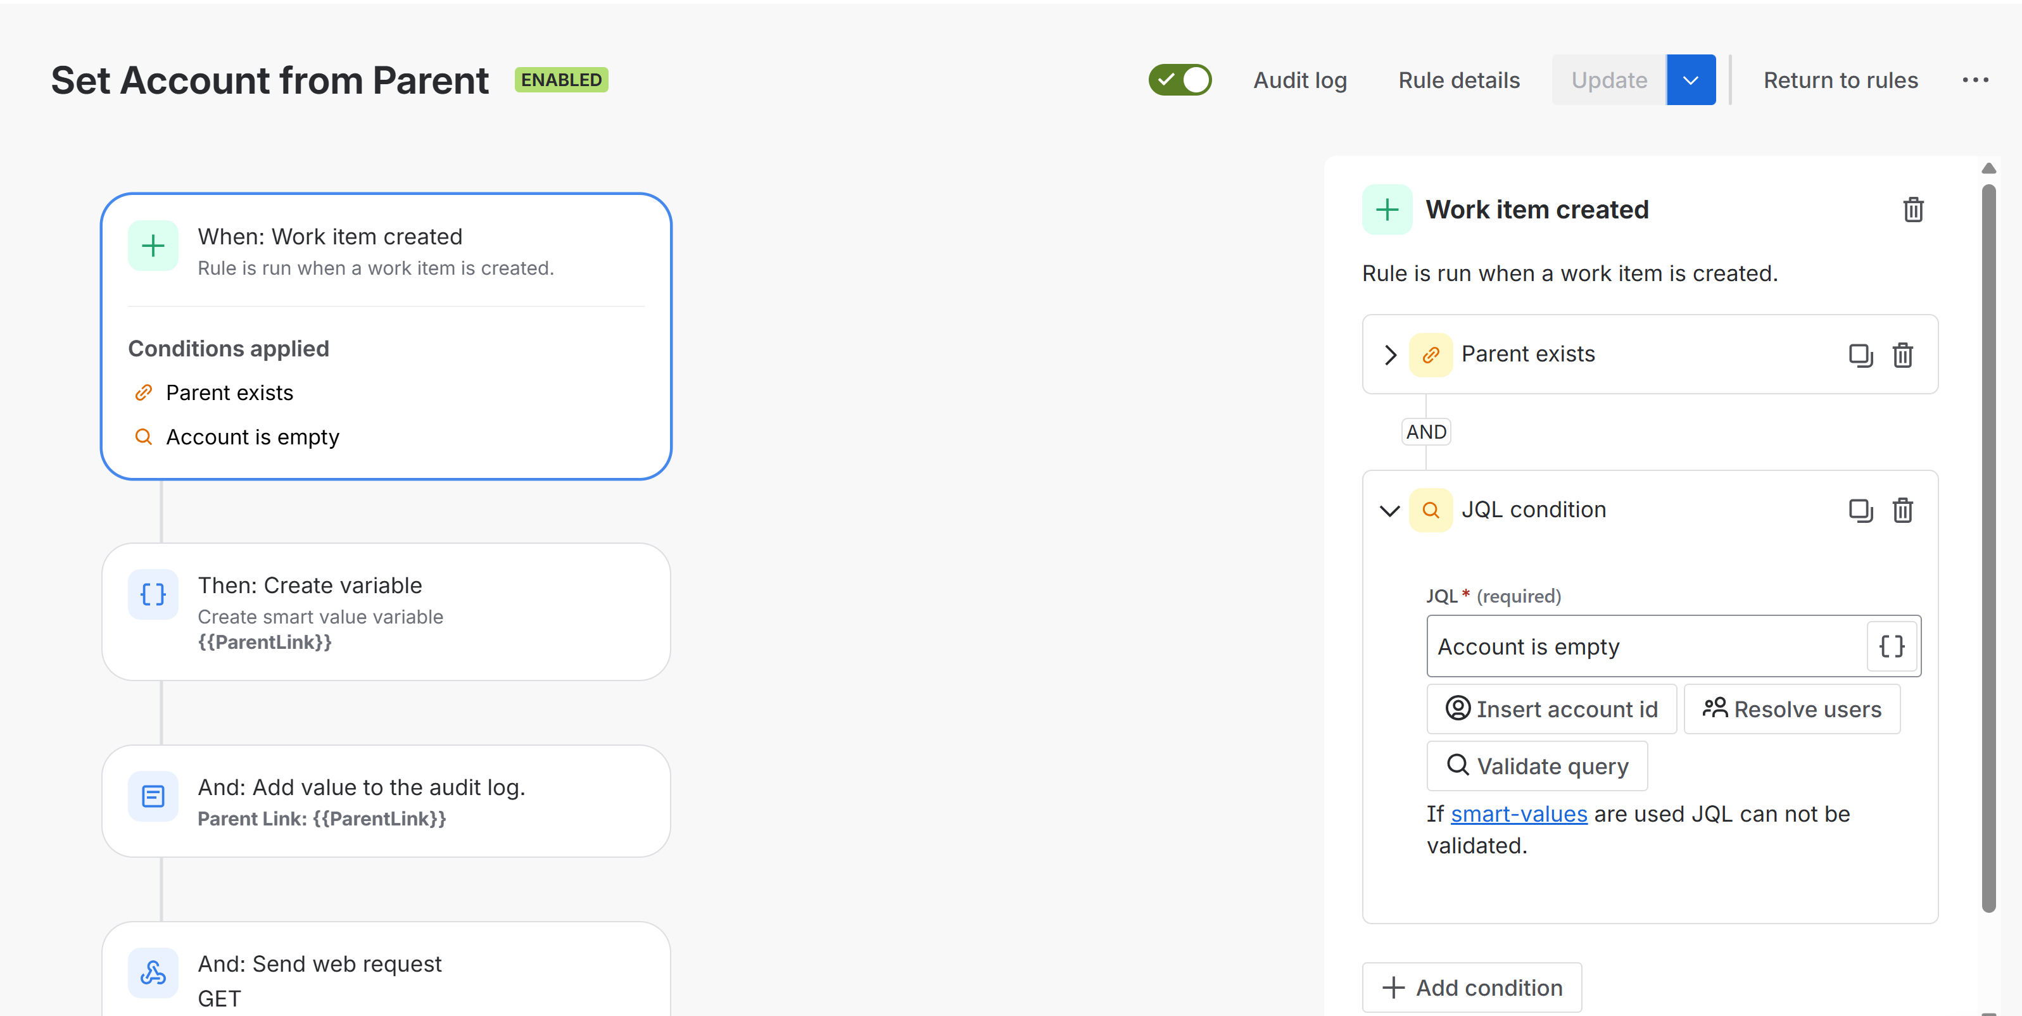Delete the JQL condition
2022x1016 pixels.
pos(1903,510)
